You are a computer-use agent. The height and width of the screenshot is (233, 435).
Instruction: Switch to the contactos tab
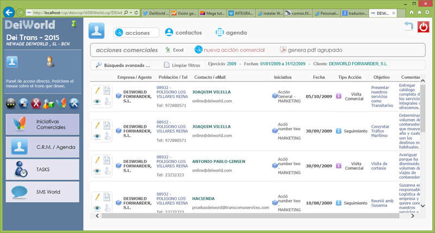pyautogui.click(x=183, y=33)
